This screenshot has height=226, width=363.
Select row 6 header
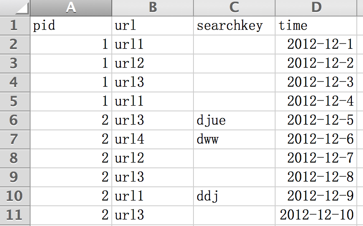15,120
